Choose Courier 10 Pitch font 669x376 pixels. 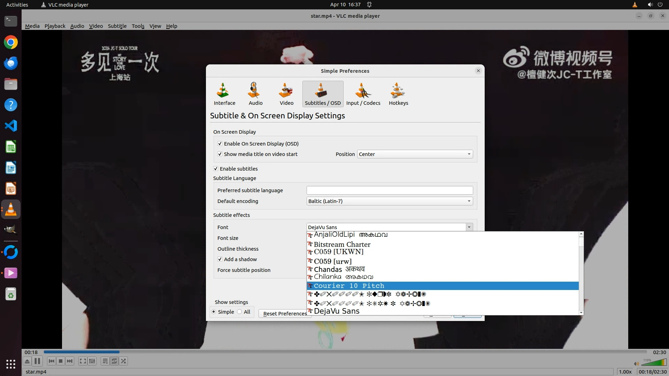tap(349, 285)
